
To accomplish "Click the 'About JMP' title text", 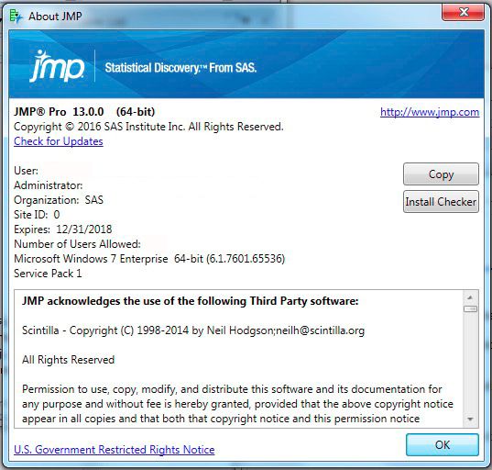I will [55, 16].
